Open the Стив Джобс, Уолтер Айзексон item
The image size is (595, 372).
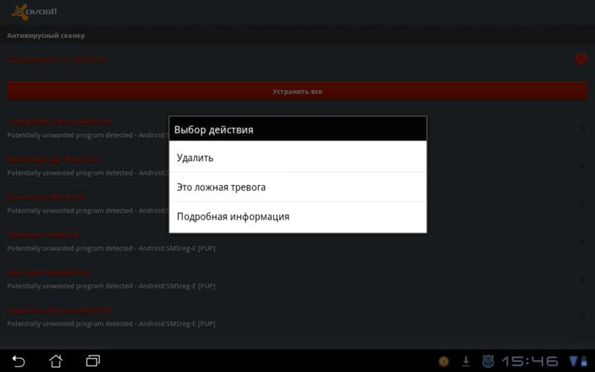[297, 128]
